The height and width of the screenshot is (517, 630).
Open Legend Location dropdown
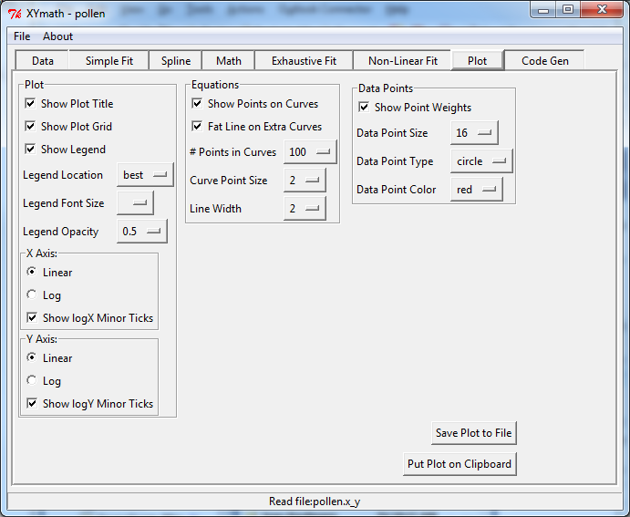point(145,175)
